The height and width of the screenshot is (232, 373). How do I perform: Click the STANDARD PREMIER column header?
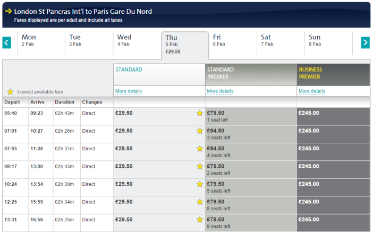point(251,75)
